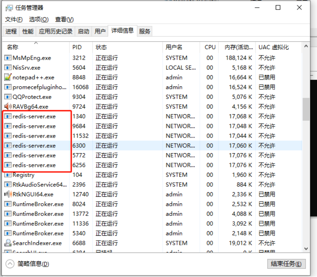
Task: Click icon of redis-server.exe PID 11532
Action: 8,136
